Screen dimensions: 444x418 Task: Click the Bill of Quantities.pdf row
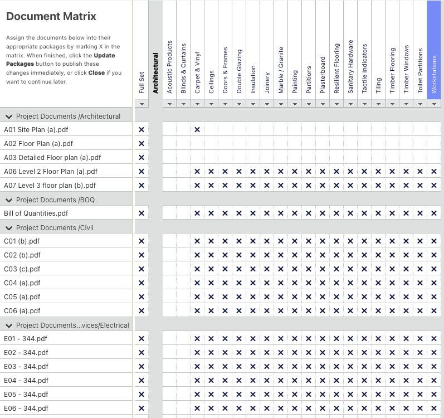click(x=66, y=213)
